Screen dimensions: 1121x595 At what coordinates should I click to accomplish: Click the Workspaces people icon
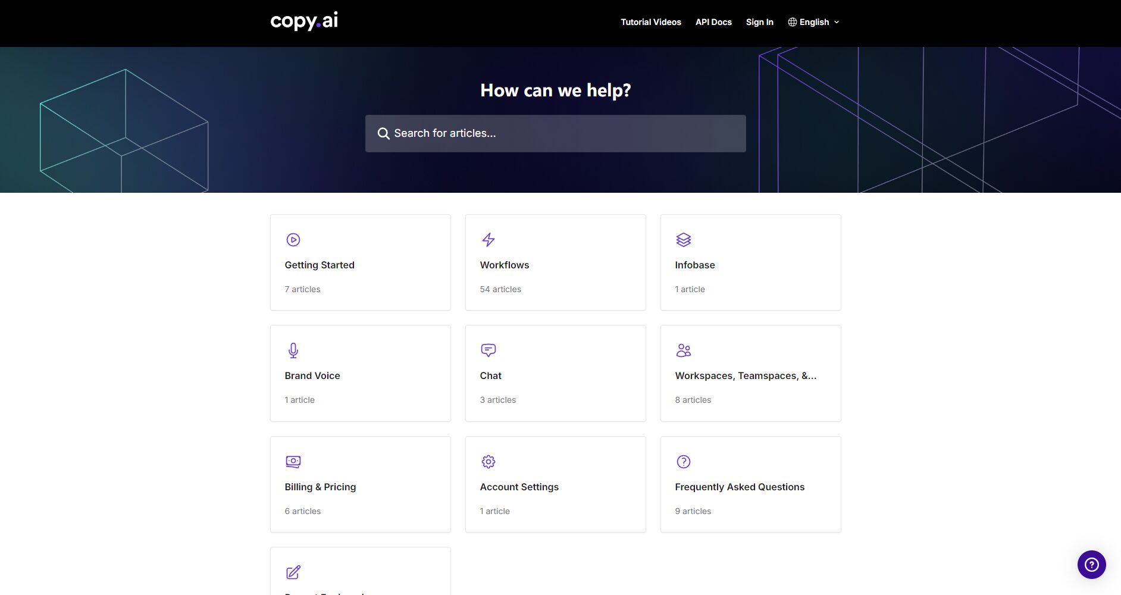[x=683, y=350]
